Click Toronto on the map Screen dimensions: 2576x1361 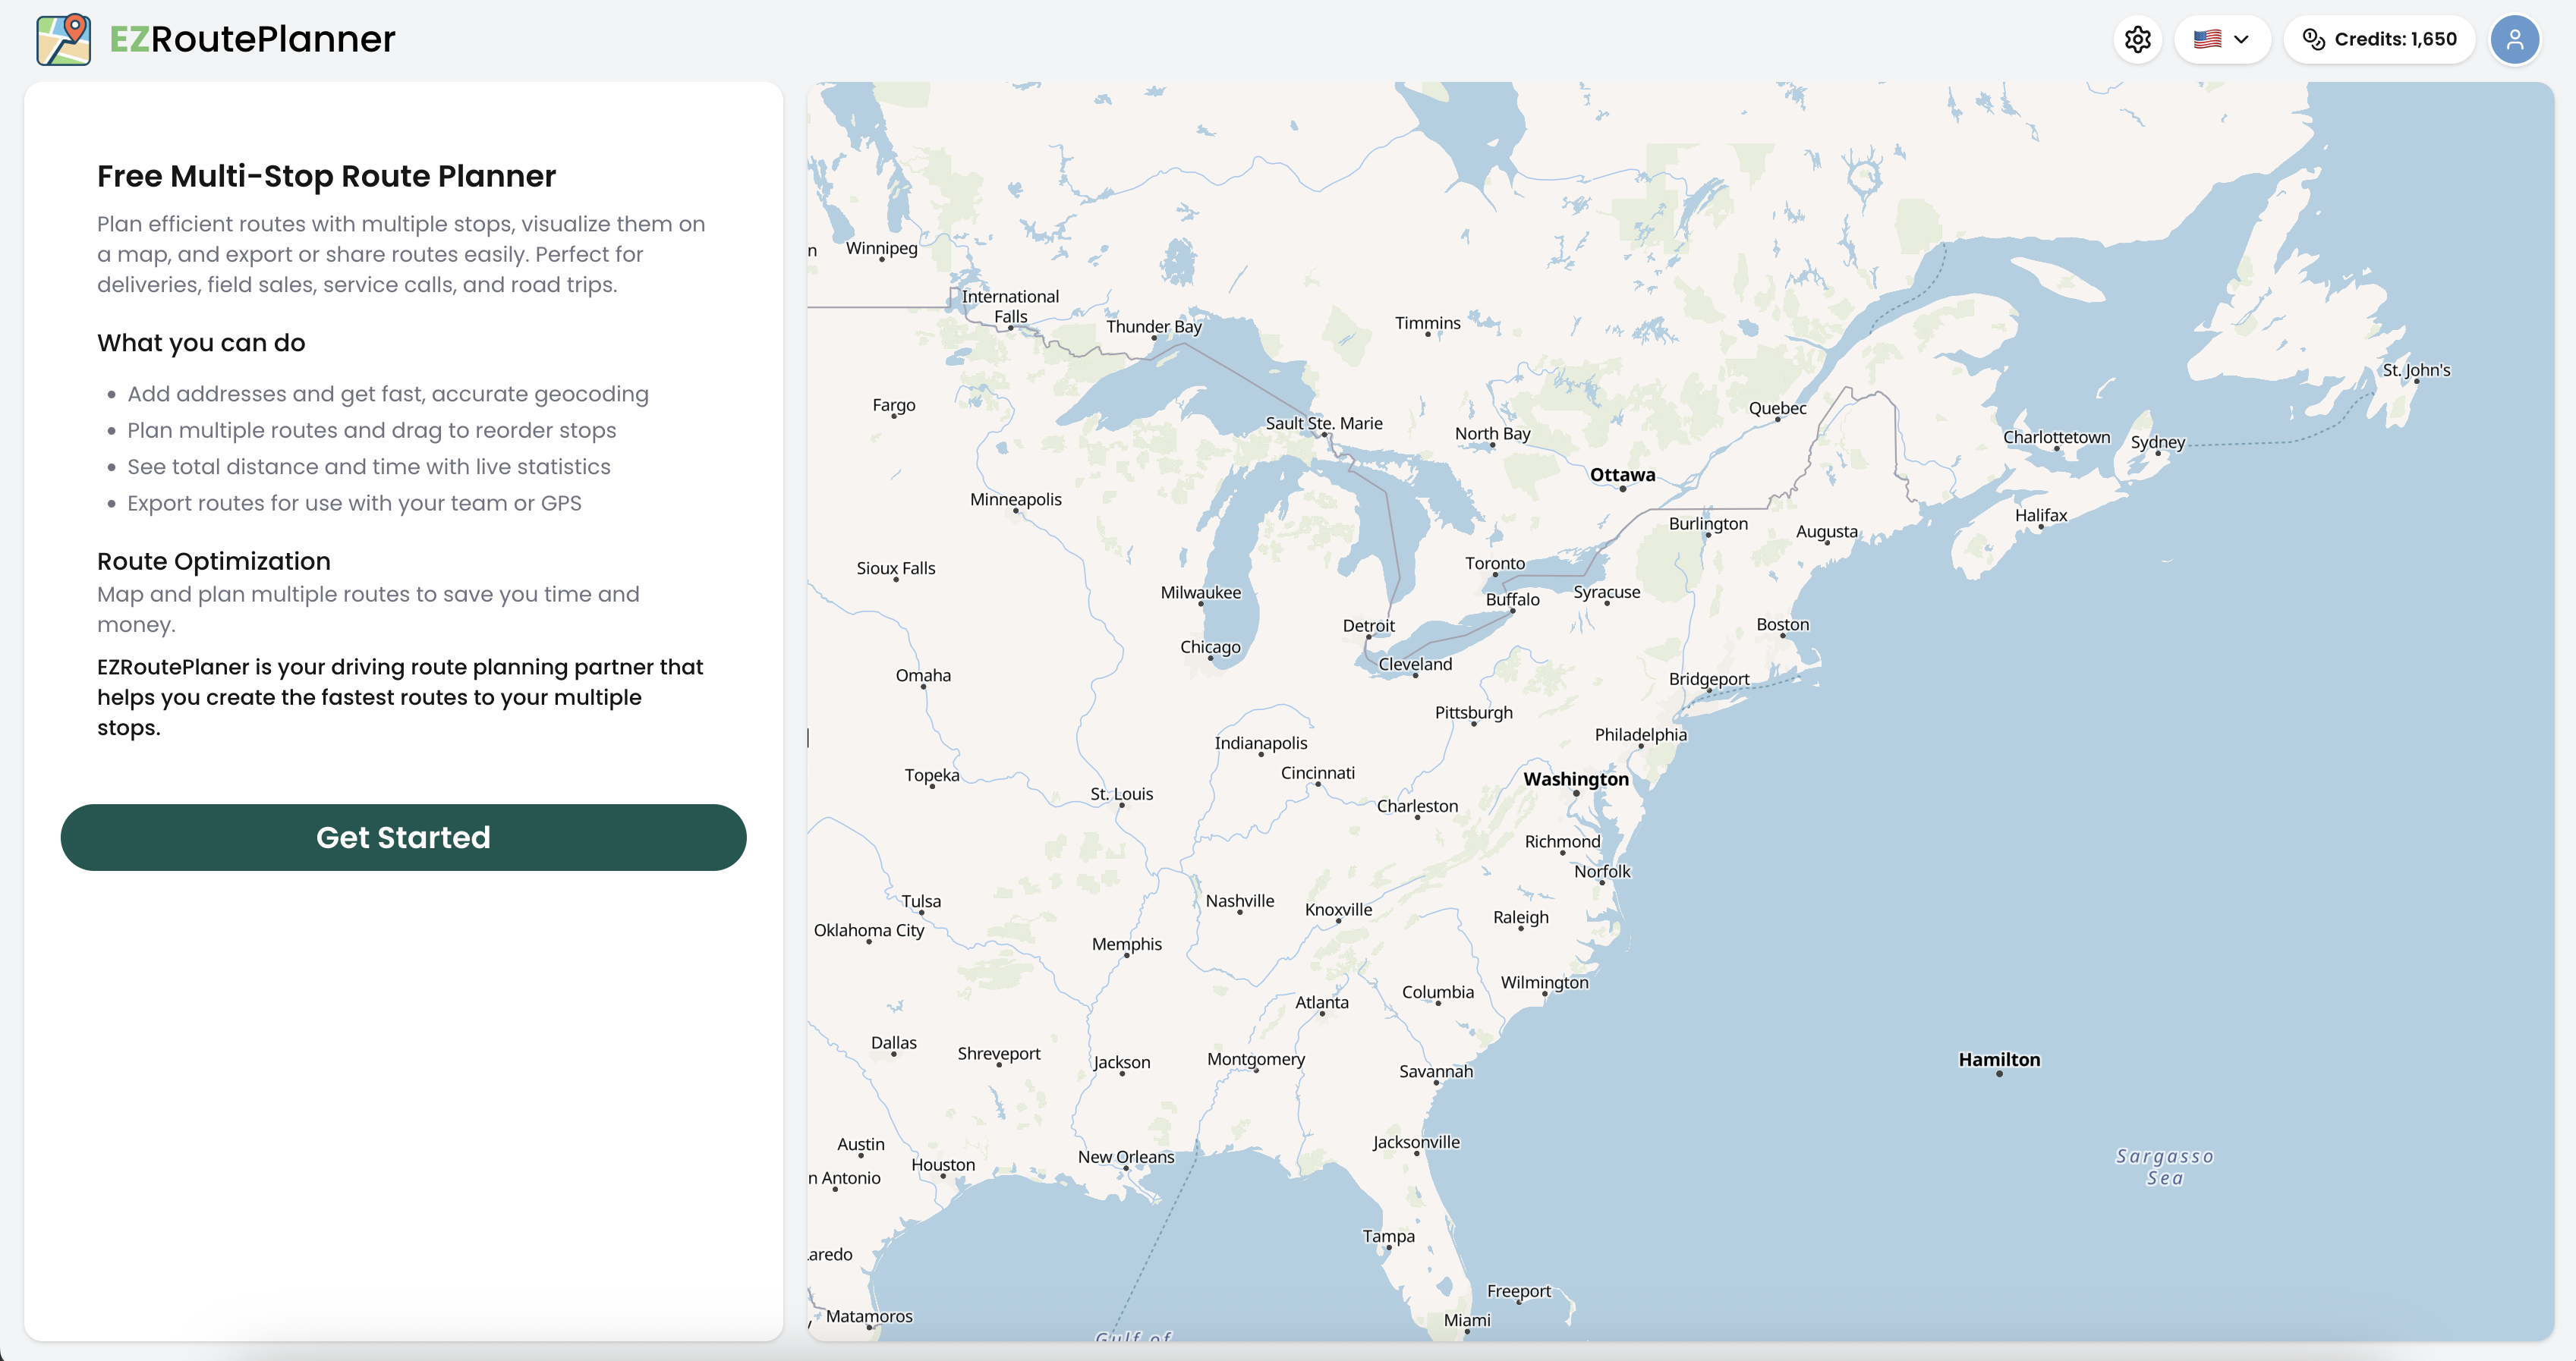1494,563
